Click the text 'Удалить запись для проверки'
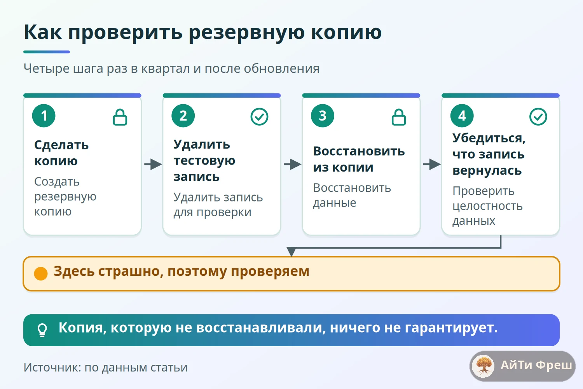The image size is (583, 389). tap(218, 205)
